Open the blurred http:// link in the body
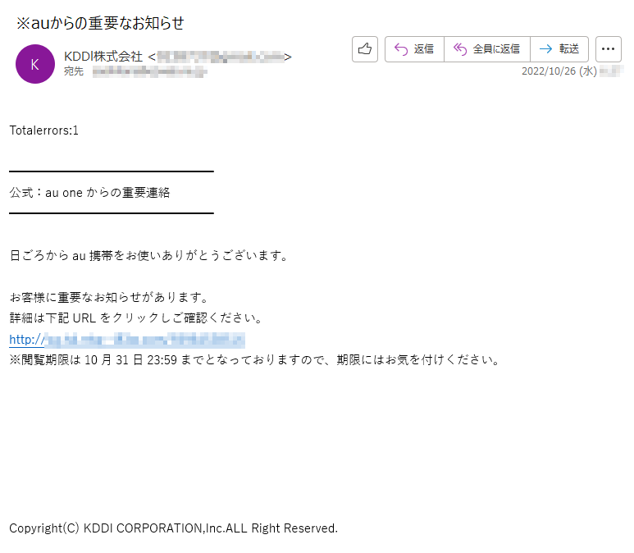The height and width of the screenshot is (553, 634). tap(127, 340)
